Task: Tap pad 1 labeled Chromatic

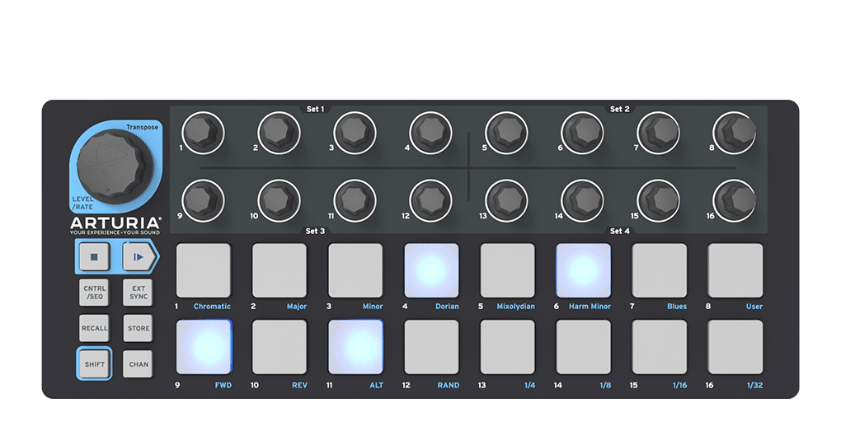Action: click(204, 270)
